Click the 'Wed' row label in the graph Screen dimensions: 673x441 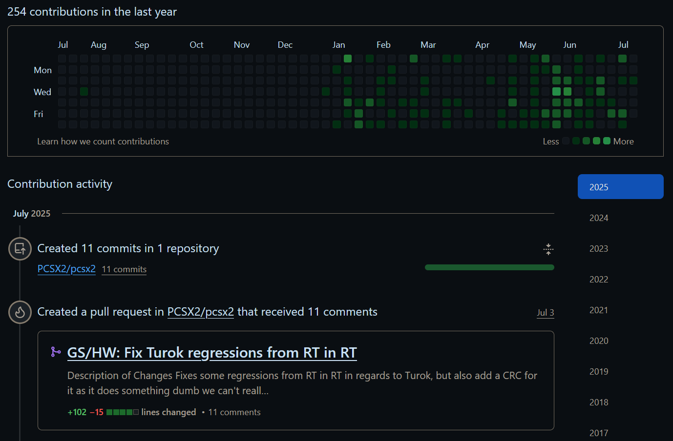[x=42, y=92]
